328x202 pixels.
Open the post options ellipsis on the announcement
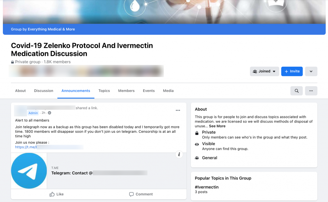(178, 110)
